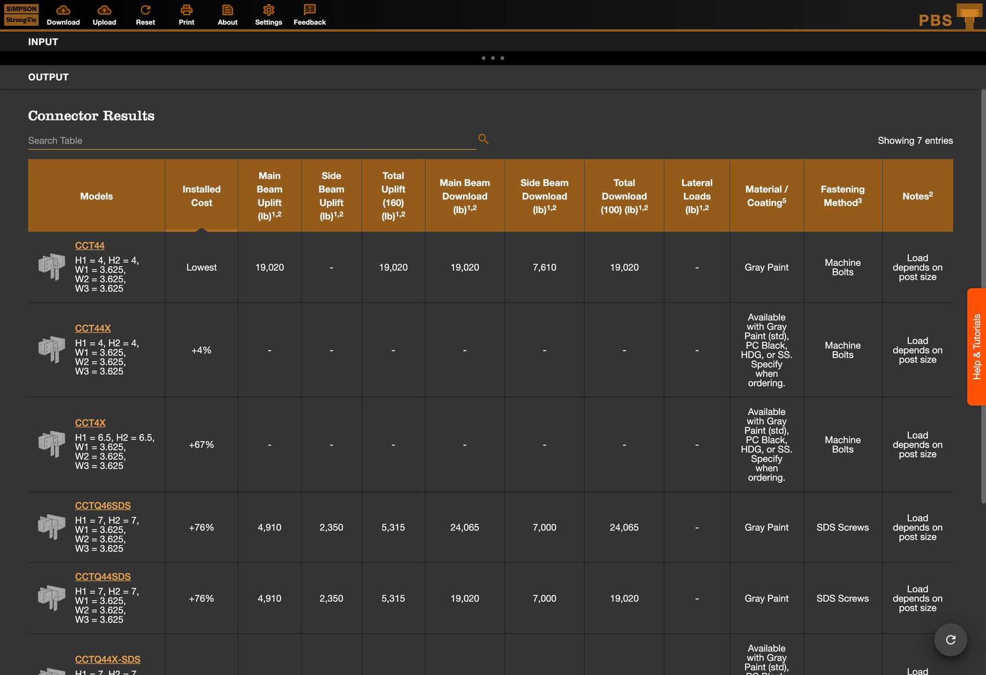Click the Download cloud icon

pos(63,10)
